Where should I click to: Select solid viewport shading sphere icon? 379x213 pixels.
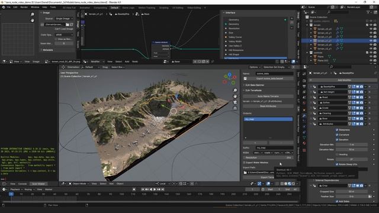tap(285, 183)
